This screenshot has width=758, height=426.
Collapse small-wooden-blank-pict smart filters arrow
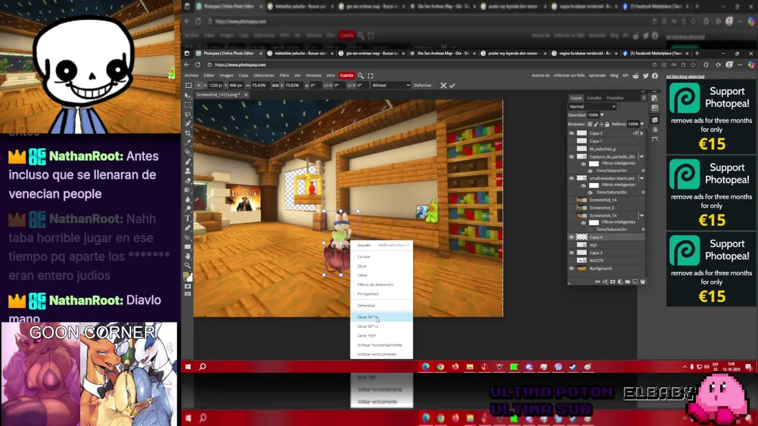[641, 178]
